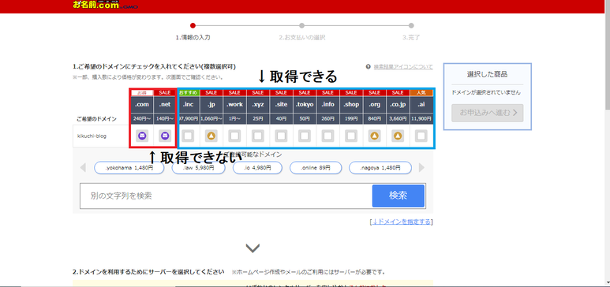Check the .inc domain checkbox
610x287 pixels.
(x=189, y=136)
